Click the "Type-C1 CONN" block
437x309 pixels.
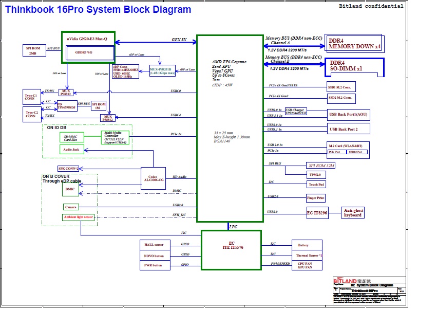tap(31, 97)
